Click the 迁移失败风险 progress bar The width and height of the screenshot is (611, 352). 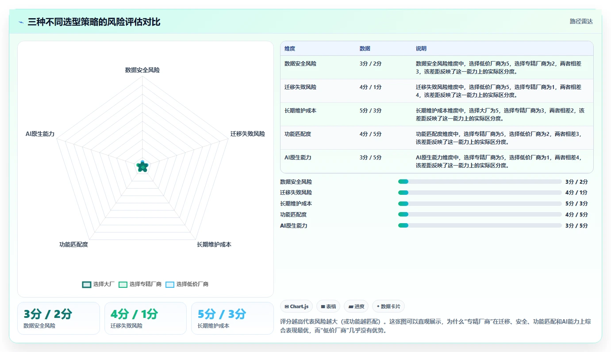480,193
